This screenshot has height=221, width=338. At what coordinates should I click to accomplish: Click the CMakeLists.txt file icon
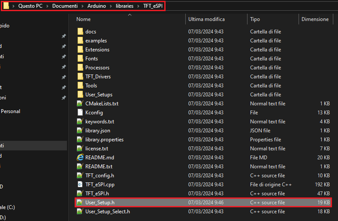click(80, 104)
